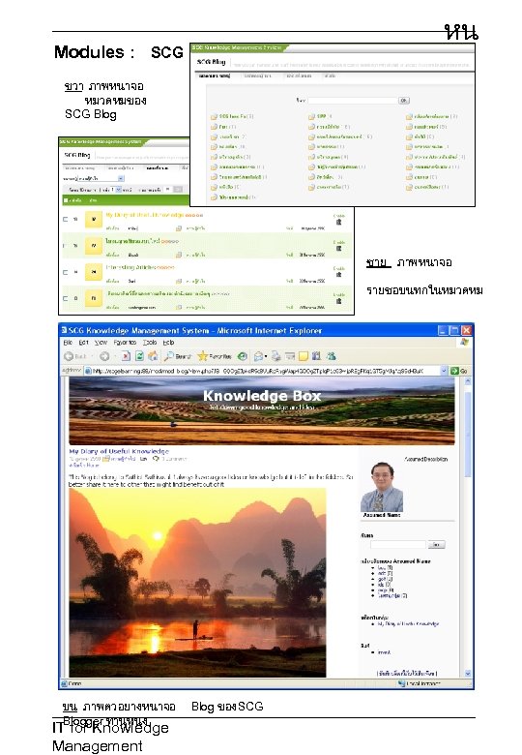Open the Tools menu in Internet Explorer

click(x=150, y=343)
